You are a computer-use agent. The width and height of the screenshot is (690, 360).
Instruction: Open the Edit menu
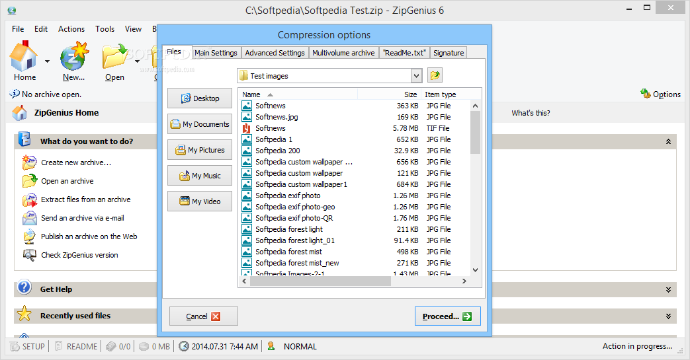[x=41, y=29]
